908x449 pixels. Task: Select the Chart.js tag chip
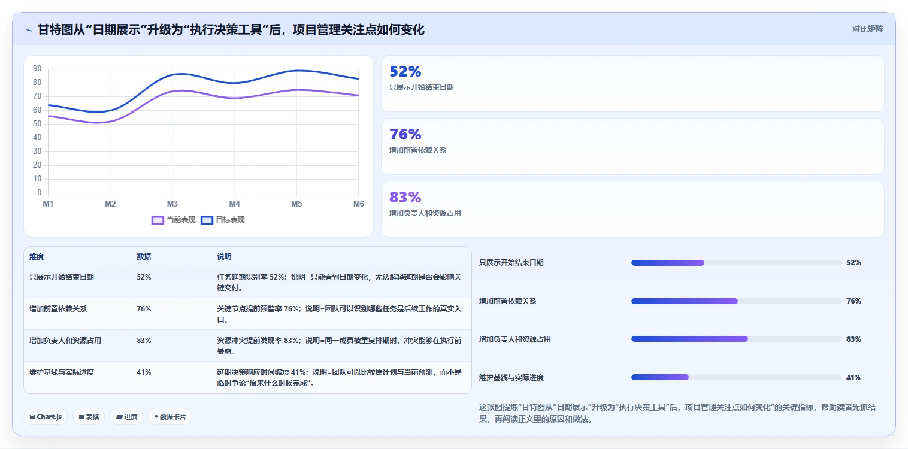click(x=46, y=417)
